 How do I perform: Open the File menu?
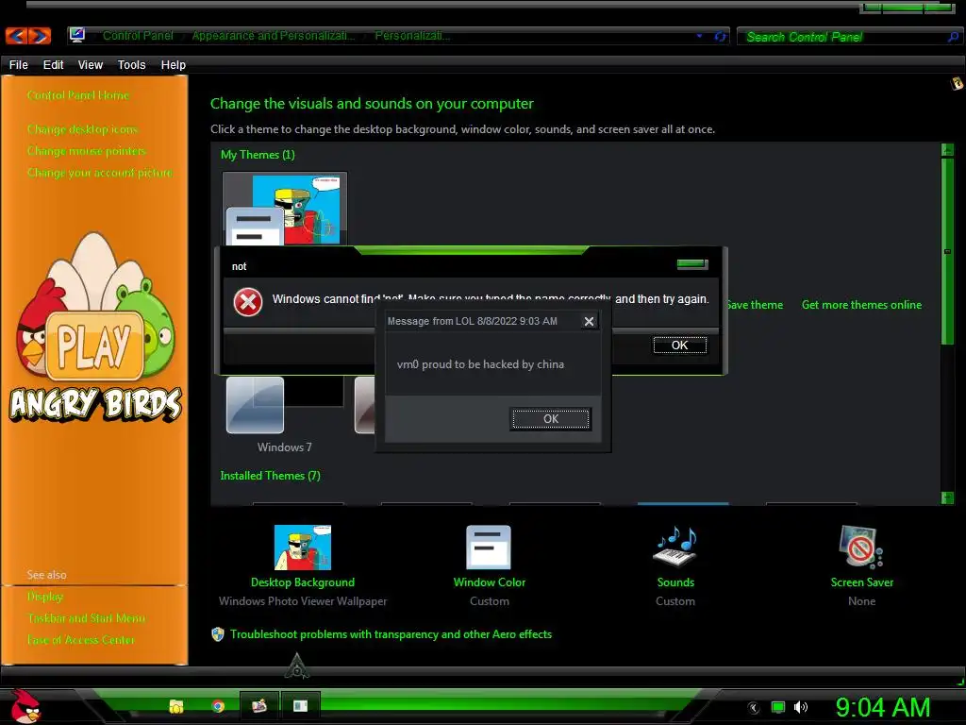pos(19,65)
